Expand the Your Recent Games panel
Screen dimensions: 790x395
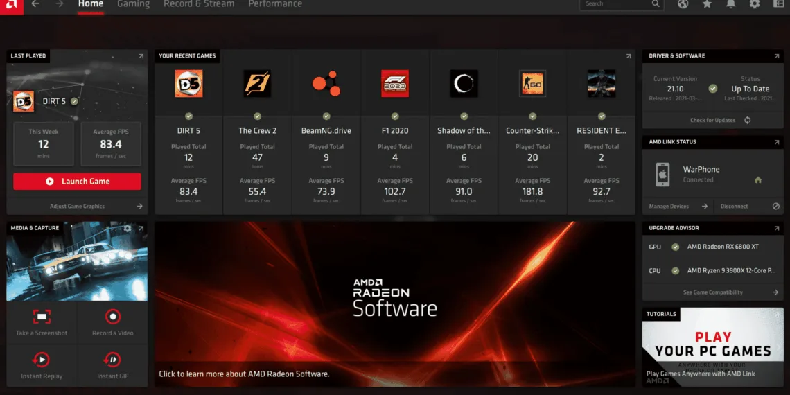click(x=629, y=56)
